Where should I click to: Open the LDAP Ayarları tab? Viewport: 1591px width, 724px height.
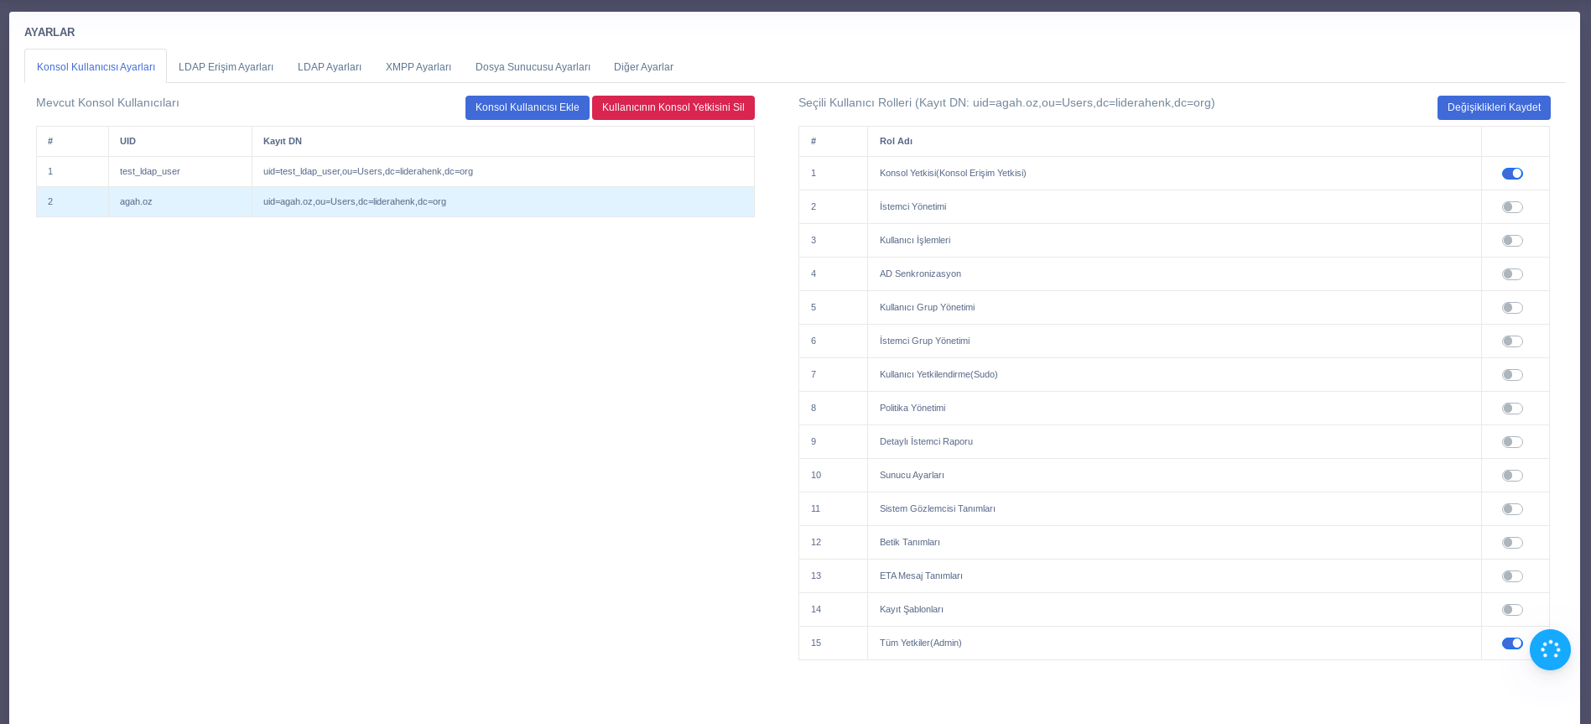pyautogui.click(x=329, y=67)
